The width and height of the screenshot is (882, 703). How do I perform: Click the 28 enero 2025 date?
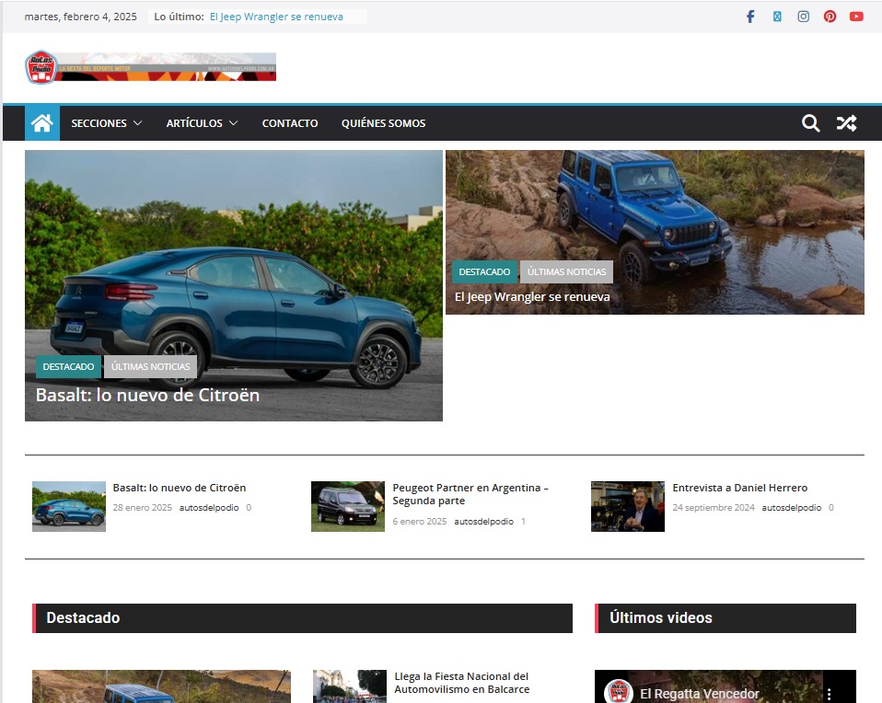[143, 507]
